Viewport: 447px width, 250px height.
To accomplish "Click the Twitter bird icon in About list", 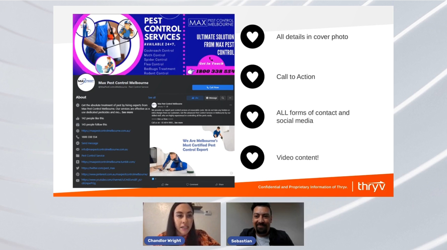I will click(x=78, y=168).
